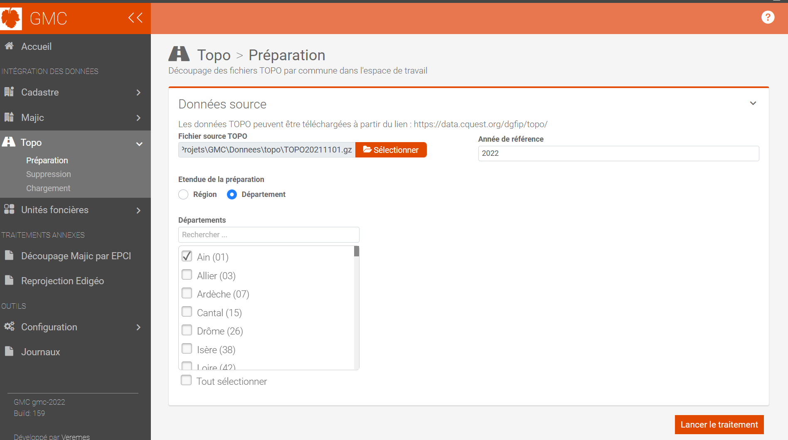Collapse the sidebar with double chevron

(135, 17)
